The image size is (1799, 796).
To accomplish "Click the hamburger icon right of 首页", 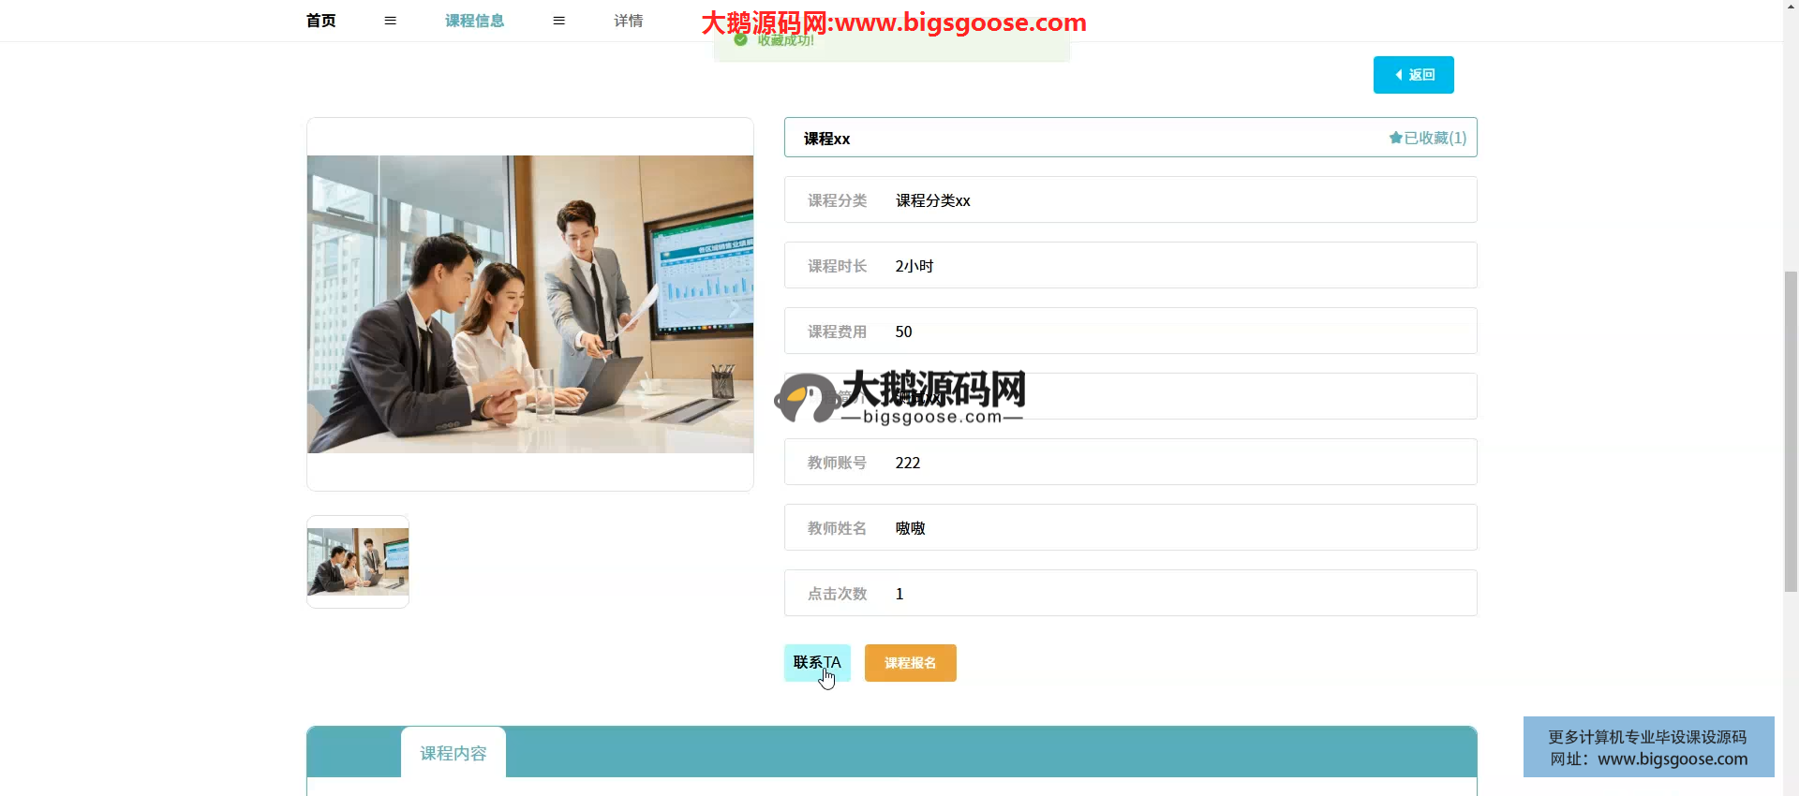I will [x=390, y=21].
